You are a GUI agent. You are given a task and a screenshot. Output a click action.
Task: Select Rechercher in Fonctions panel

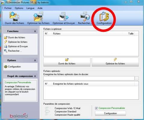coord(13,51)
